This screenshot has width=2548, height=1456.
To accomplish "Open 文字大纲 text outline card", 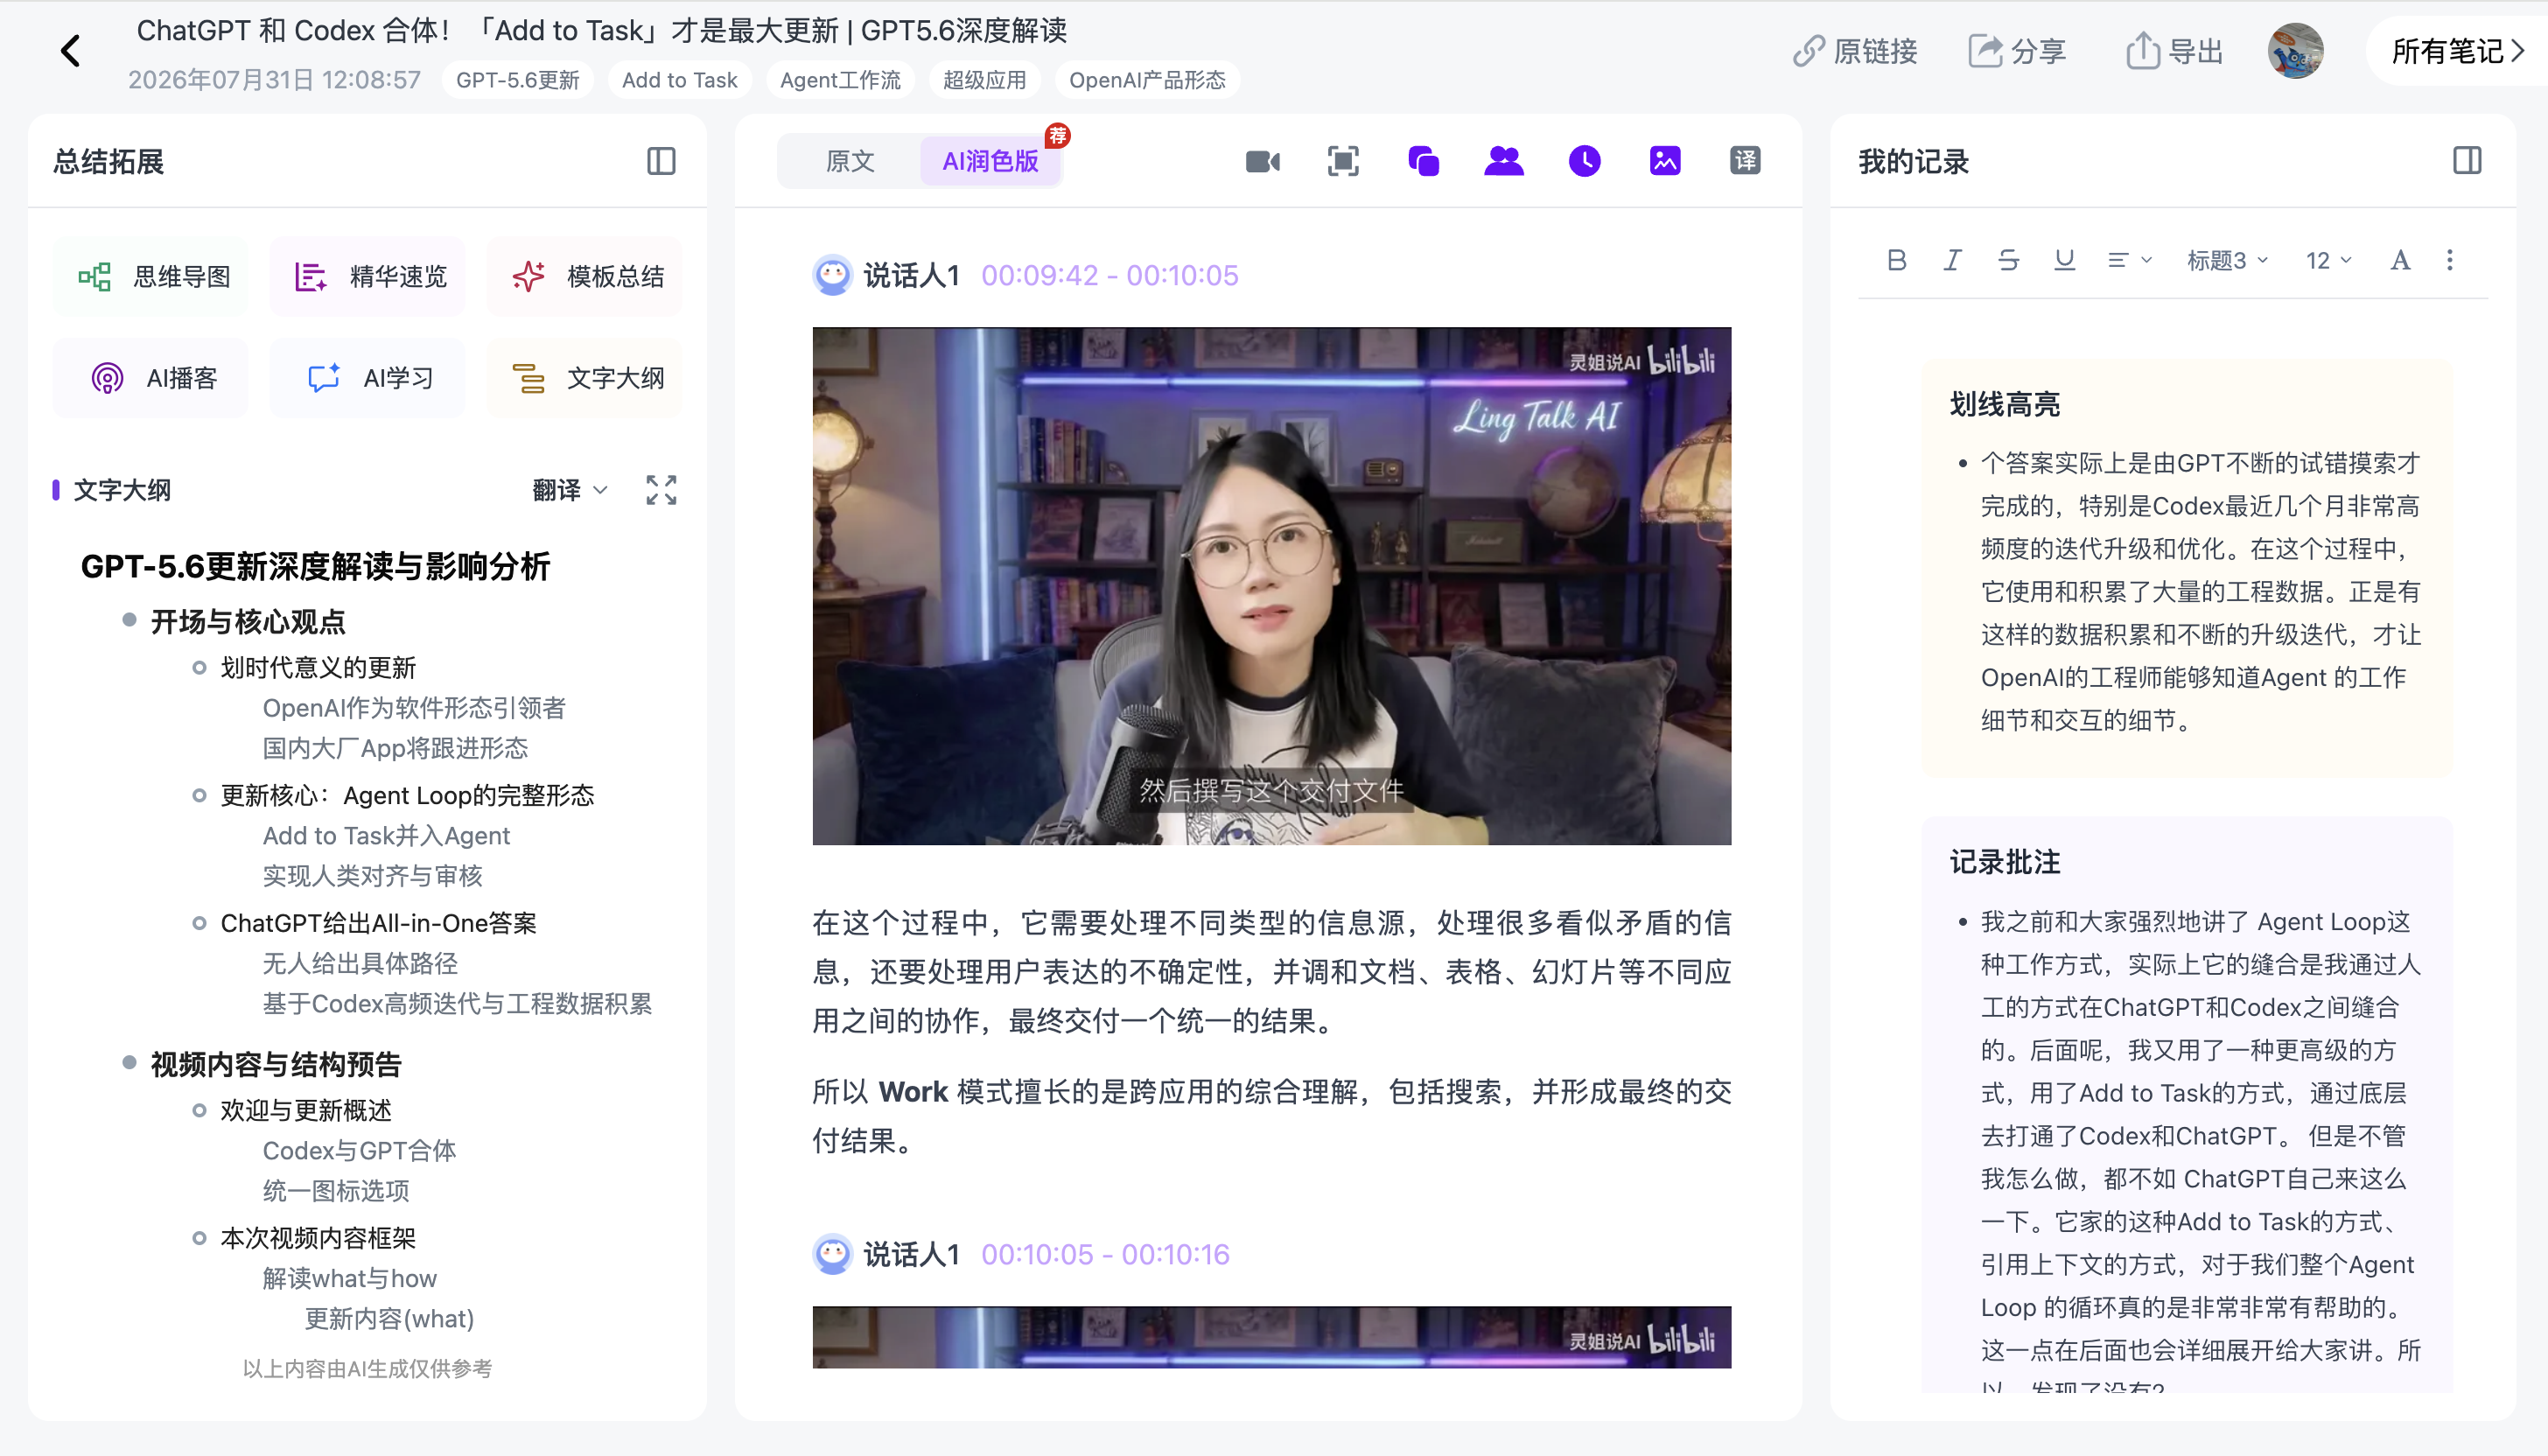I will click(x=585, y=378).
